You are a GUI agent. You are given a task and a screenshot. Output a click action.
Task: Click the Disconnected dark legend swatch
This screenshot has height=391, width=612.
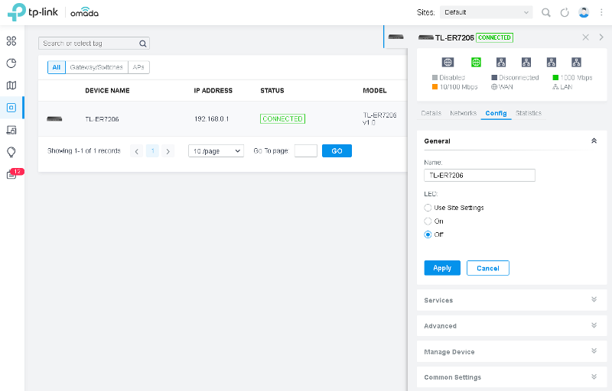coord(494,77)
